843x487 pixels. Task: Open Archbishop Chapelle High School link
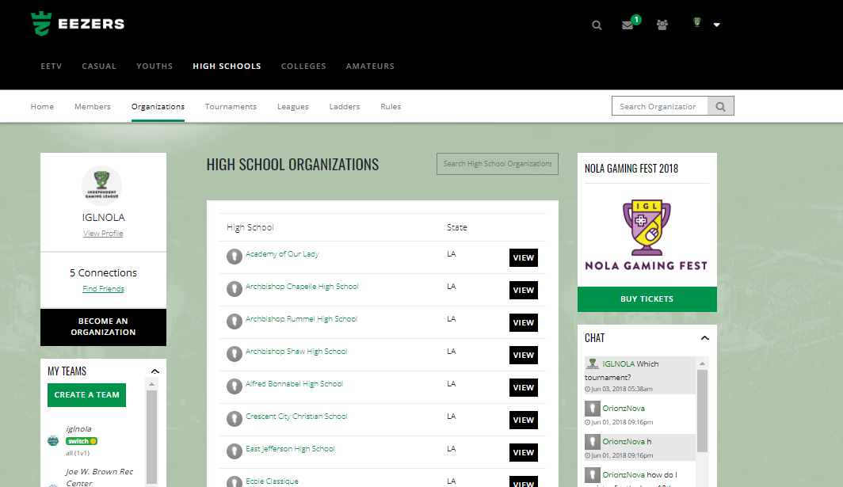302,287
